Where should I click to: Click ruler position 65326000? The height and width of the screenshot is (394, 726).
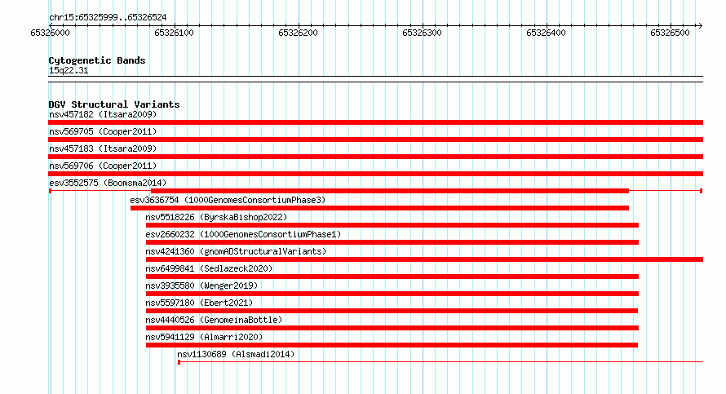50,33
